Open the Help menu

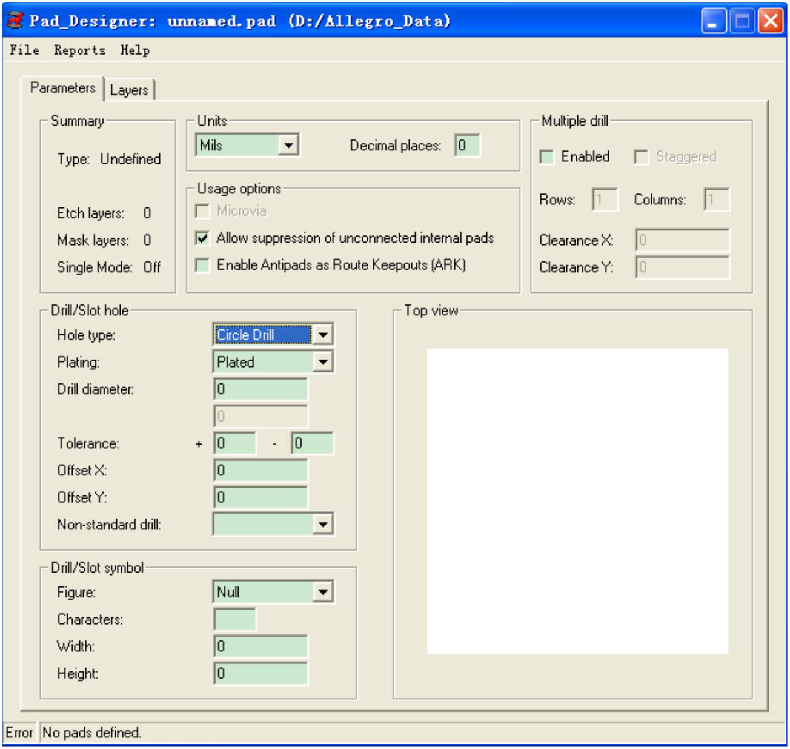coord(134,50)
